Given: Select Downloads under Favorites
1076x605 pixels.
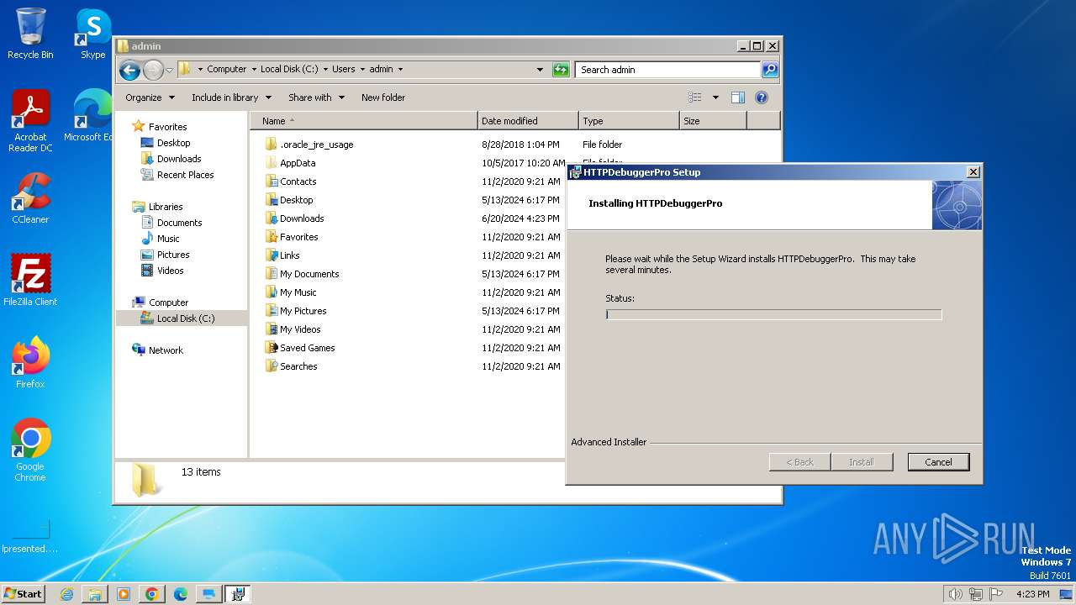Looking at the screenshot, I should tap(179, 159).
